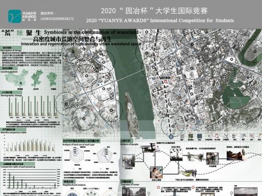Select the China map in Location analysis
The image size is (262, 196).
pos(16,78)
